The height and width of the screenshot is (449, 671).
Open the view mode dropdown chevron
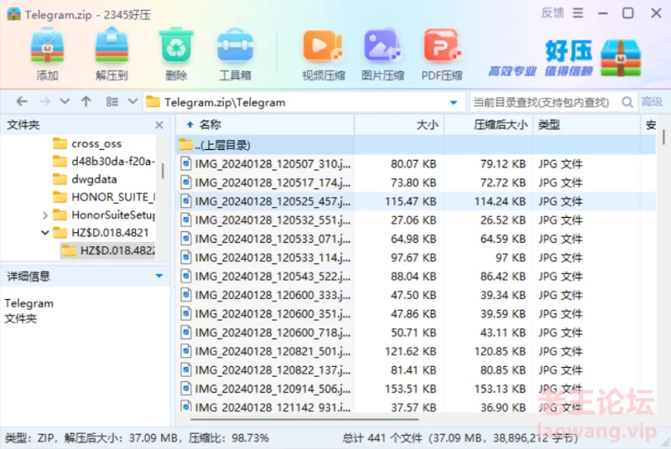(133, 101)
